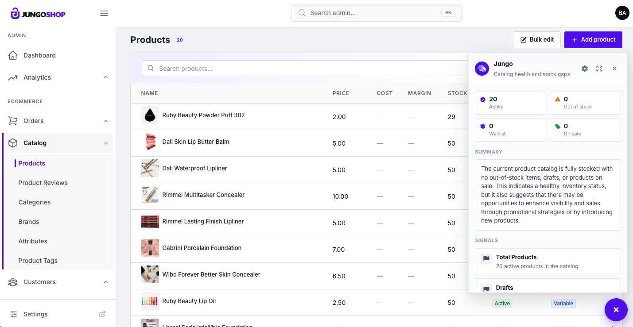The height and width of the screenshot is (327, 633).
Task: Expand the Customers submenu chevron
Action: [106, 282]
